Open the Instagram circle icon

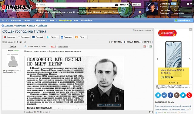point(177,95)
